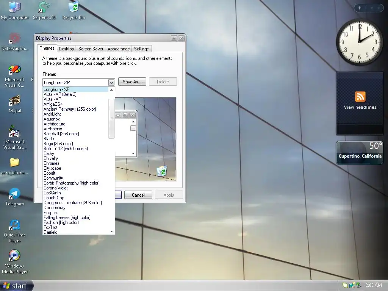Open aero_ultima folder icon
This screenshot has height=291, width=388.
coord(15,166)
